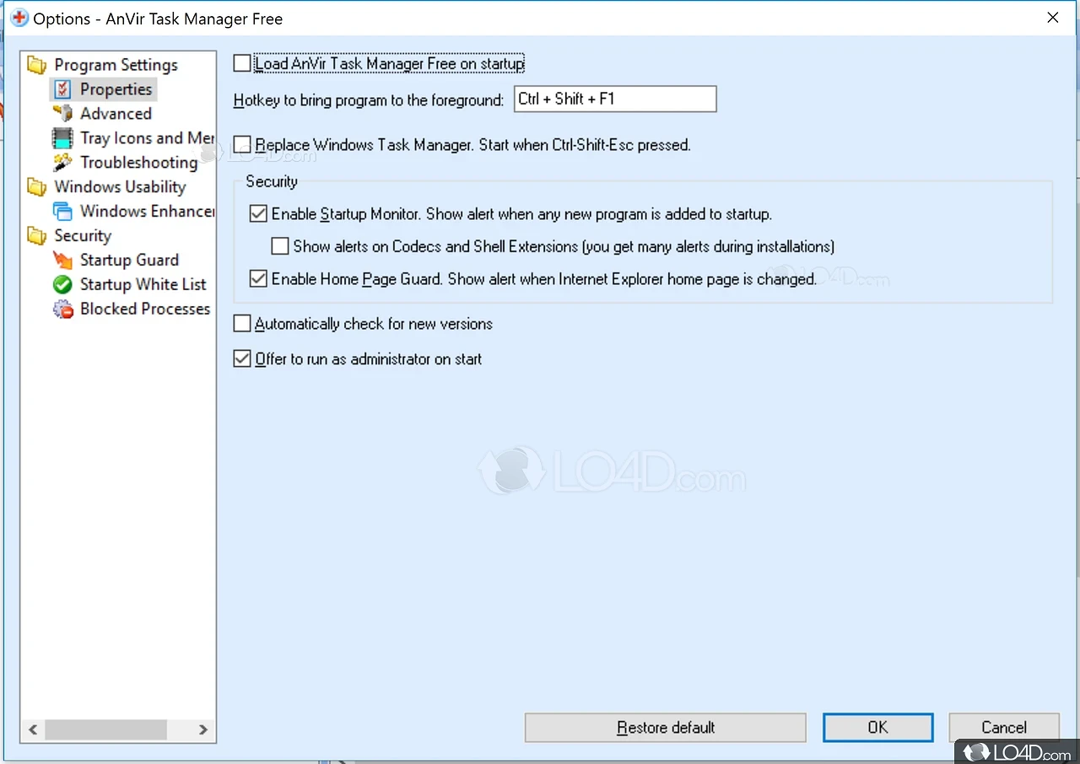1080x764 pixels.
Task: Select the Windows Enhancer windows icon
Action: click(x=62, y=211)
